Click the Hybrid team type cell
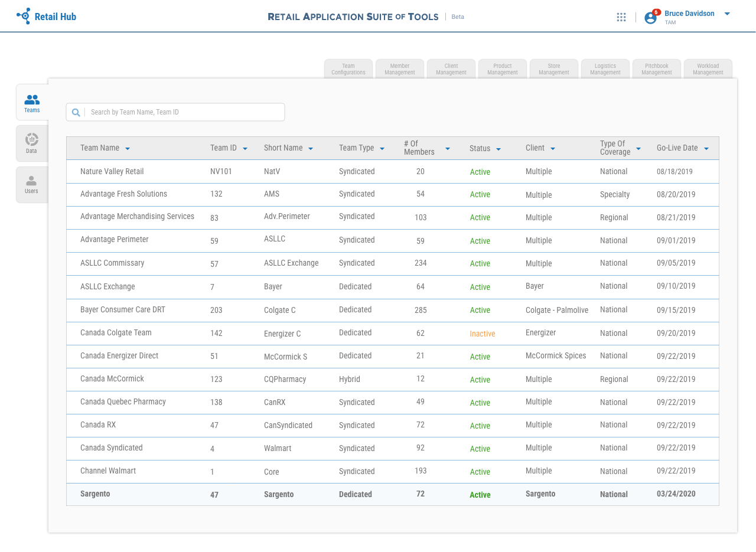The image size is (756, 552). (x=350, y=380)
